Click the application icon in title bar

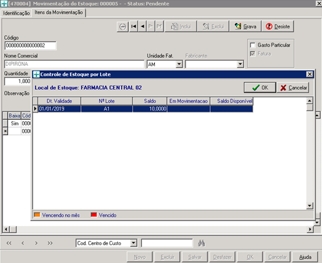coord(4,4)
